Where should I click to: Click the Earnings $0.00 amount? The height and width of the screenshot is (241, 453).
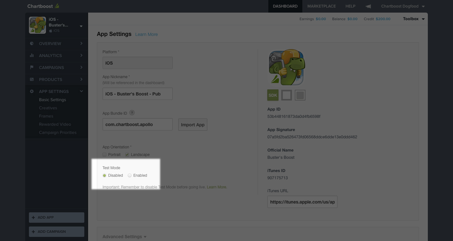[321, 19]
